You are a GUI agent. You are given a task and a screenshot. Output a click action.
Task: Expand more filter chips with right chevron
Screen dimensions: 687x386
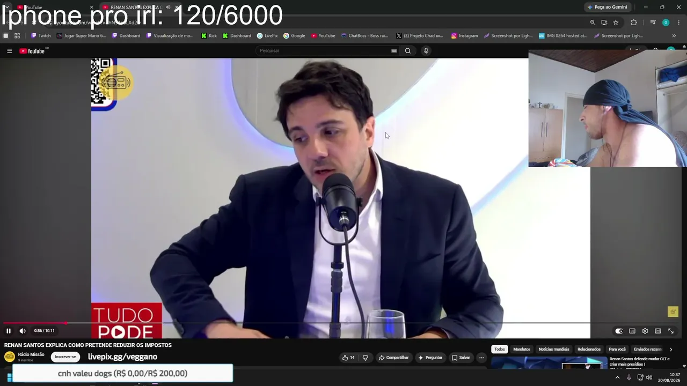coord(671,350)
